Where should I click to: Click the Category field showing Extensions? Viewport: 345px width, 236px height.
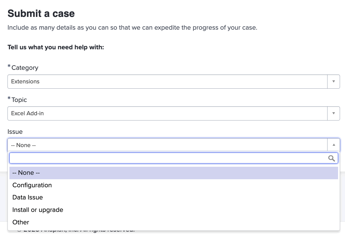point(167,81)
